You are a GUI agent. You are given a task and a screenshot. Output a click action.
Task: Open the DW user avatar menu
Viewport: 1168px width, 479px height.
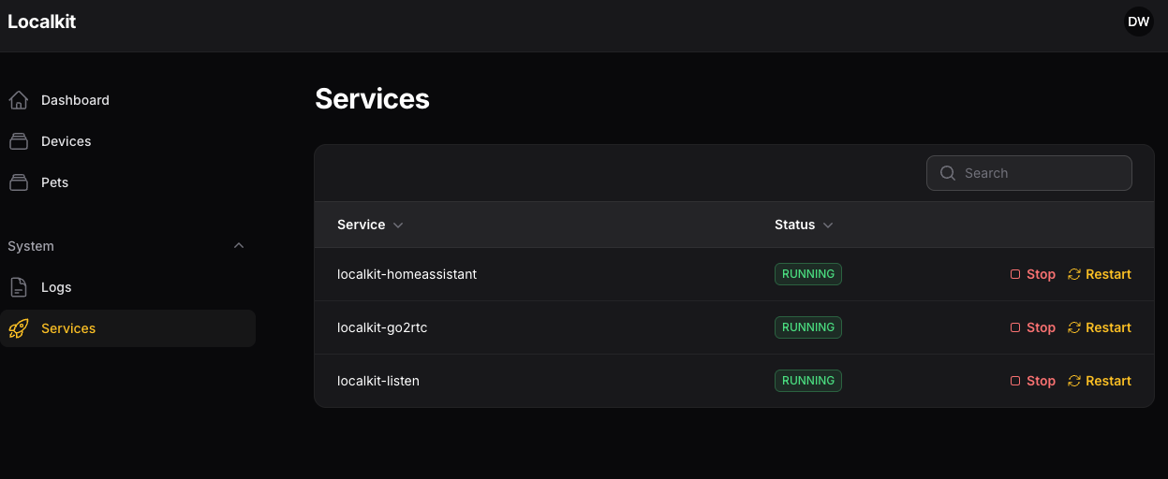pyautogui.click(x=1138, y=22)
